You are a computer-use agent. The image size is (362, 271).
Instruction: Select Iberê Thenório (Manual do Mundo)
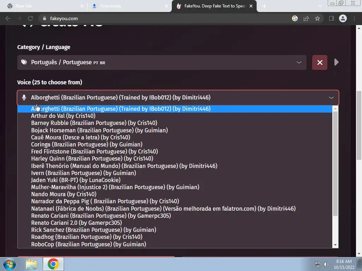tap(175, 166)
